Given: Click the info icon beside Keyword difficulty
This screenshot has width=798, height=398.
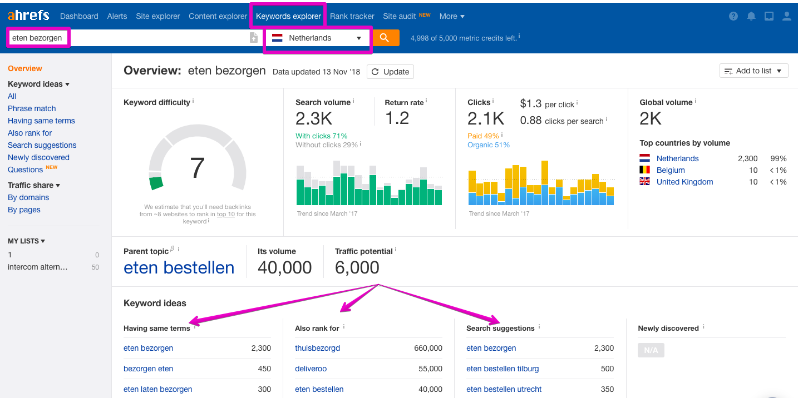Looking at the screenshot, I should coord(193,102).
